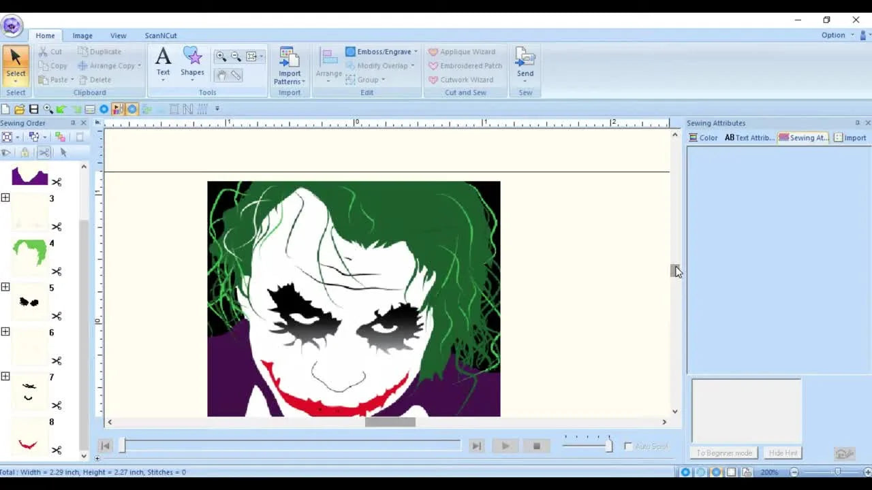
Task: Click the Save design icon
Action: point(33,109)
